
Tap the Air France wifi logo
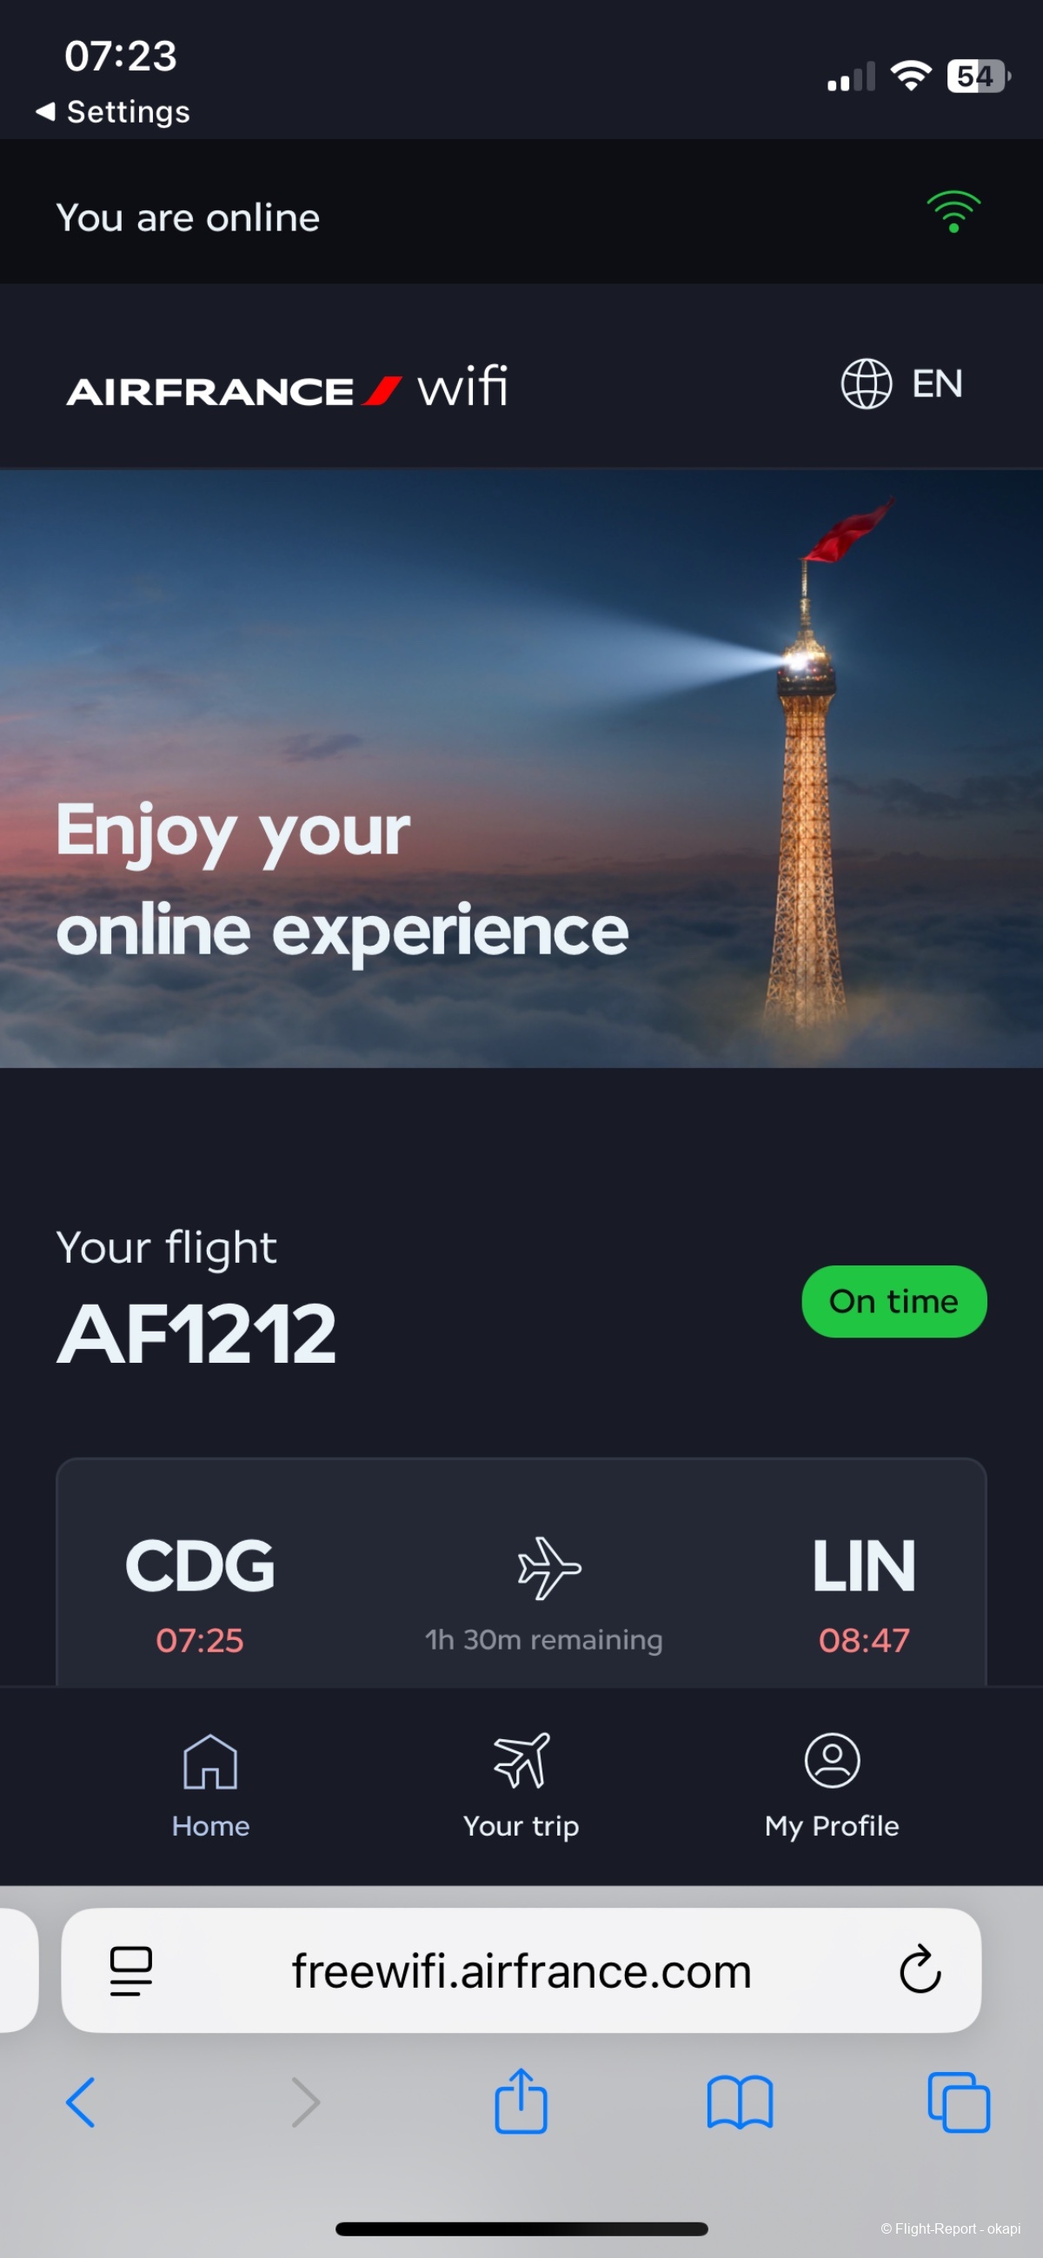288,387
